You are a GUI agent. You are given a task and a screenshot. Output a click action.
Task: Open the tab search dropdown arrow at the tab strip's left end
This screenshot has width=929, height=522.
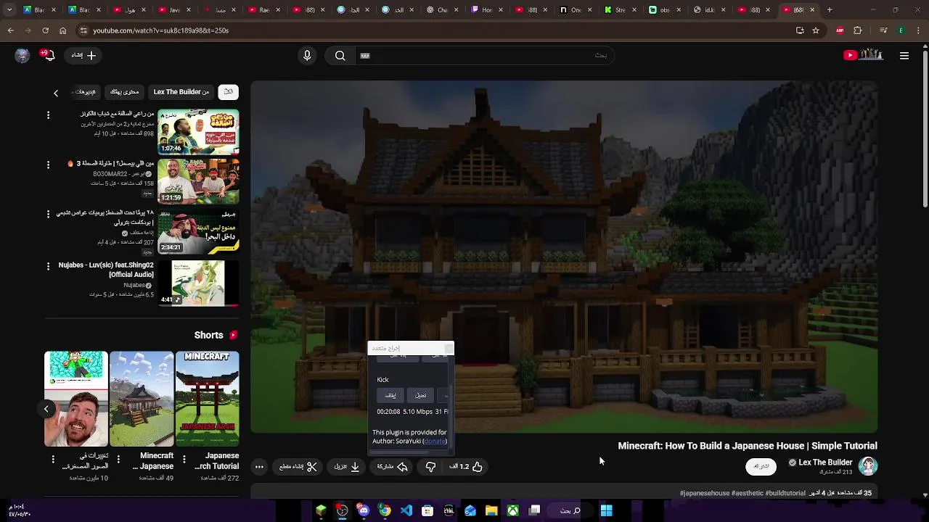coord(9,10)
